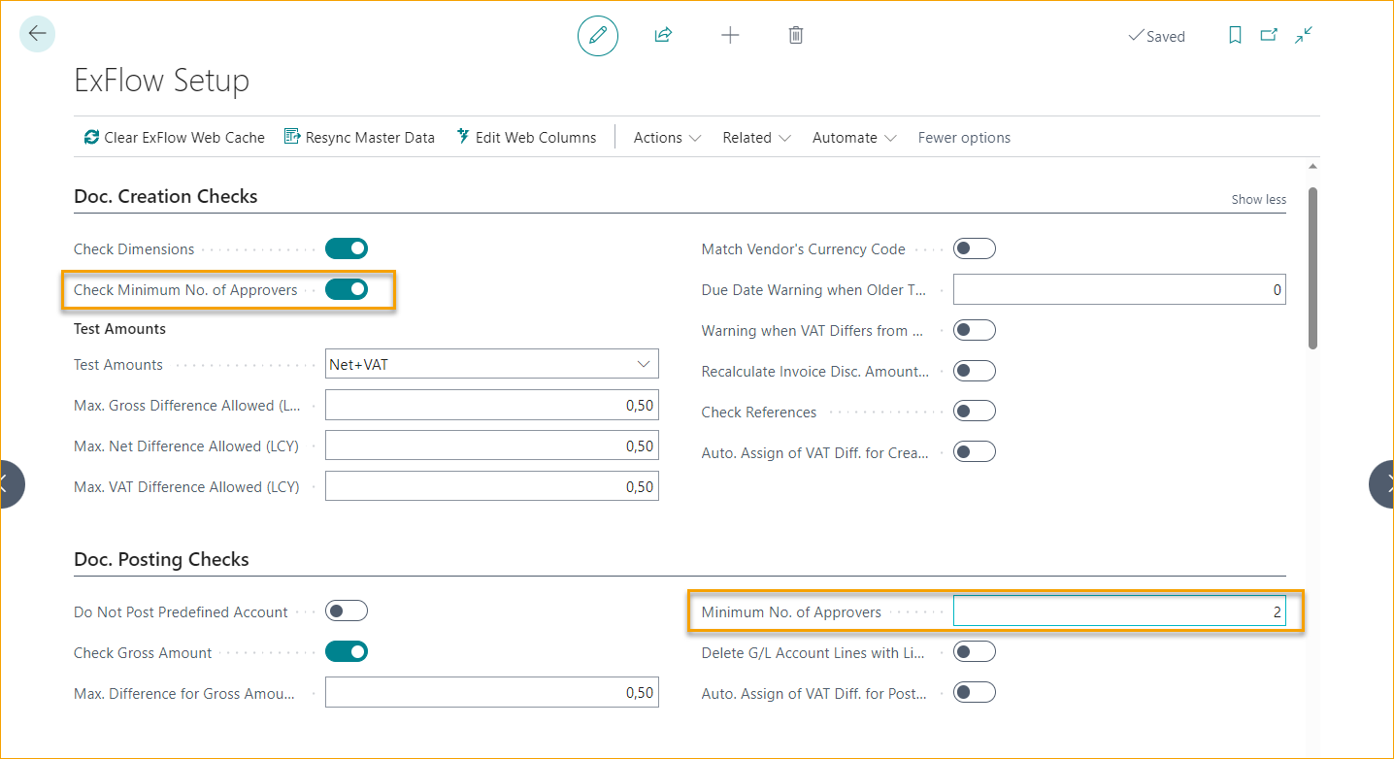Image resolution: width=1394 pixels, height=759 pixels.
Task: Toggle Auto. Assign of VAT Diff. for Post... switch
Action: click(975, 693)
